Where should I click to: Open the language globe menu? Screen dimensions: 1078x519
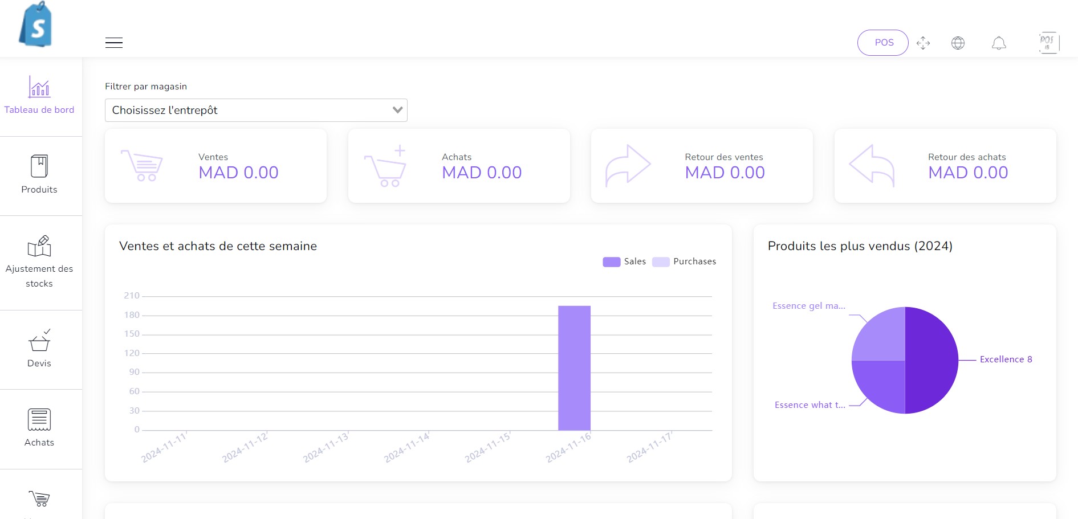tap(958, 43)
